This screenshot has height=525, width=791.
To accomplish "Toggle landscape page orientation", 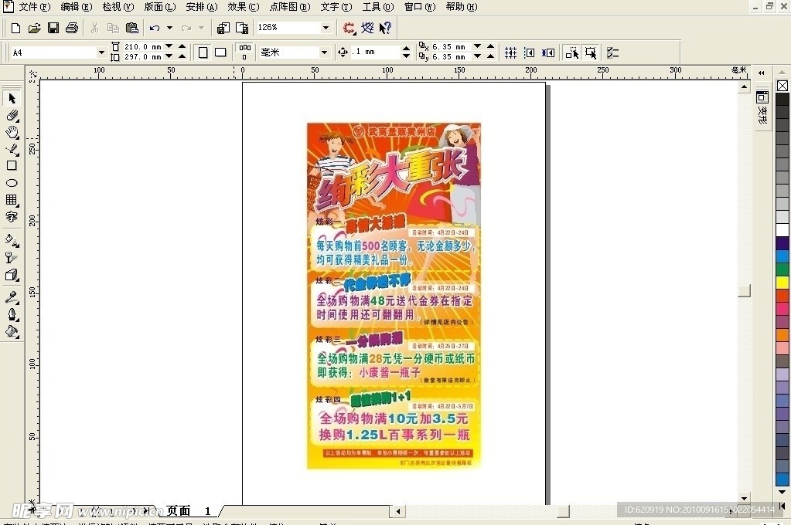I will click(x=220, y=52).
